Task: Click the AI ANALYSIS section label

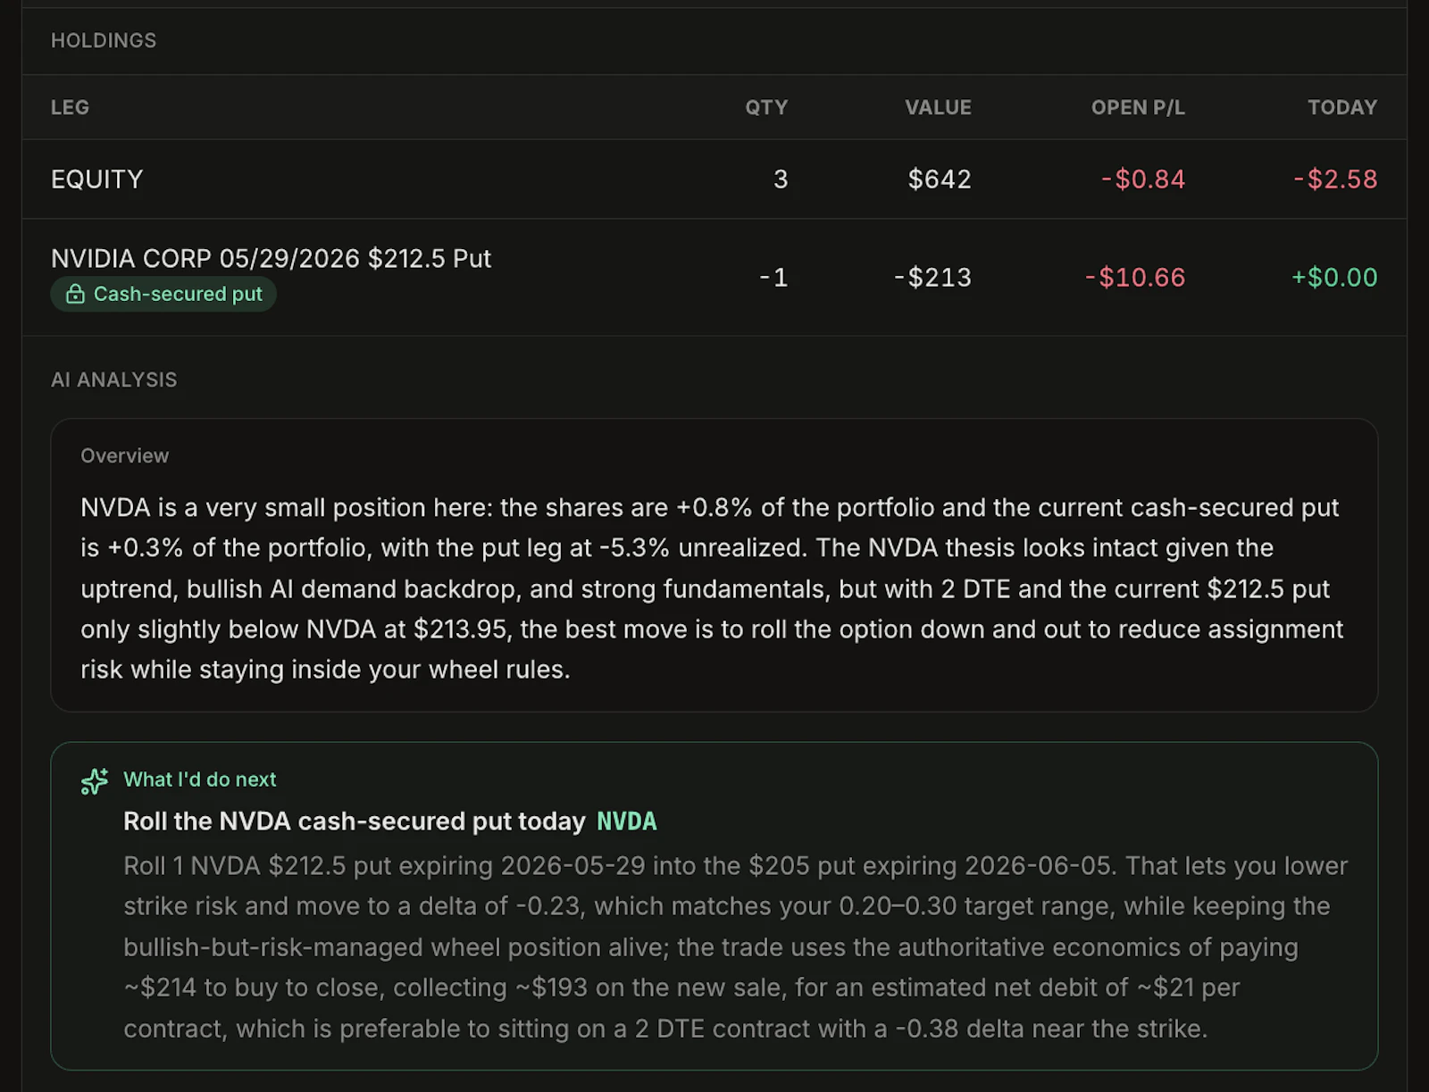Action: 113,379
